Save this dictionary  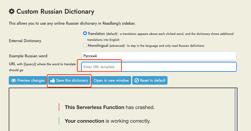click(69, 80)
